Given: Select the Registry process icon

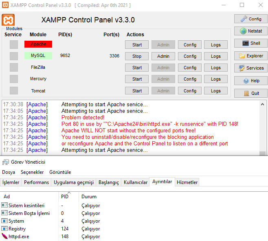Looking at the screenshot, I should (4, 228).
